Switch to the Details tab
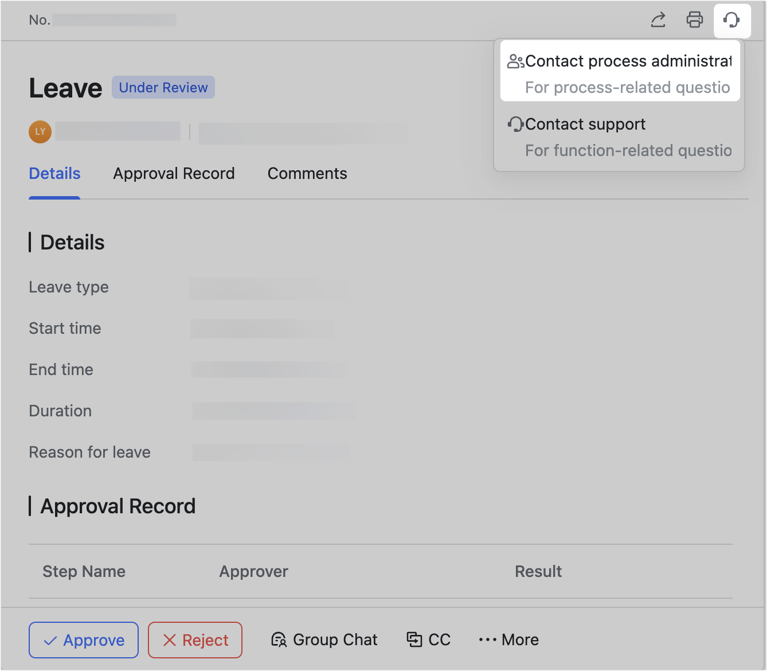The height and width of the screenshot is (671, 767). pos(54,174)
